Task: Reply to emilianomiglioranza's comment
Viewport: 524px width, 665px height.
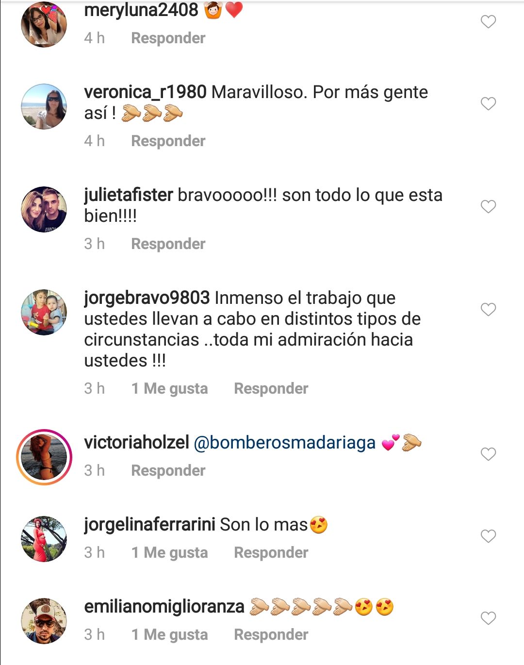Action: tap(271, 634)
